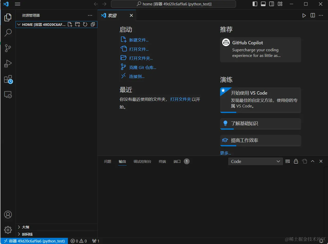
Task: Select the 欢迎 editor tab
Action: (117, 15)
